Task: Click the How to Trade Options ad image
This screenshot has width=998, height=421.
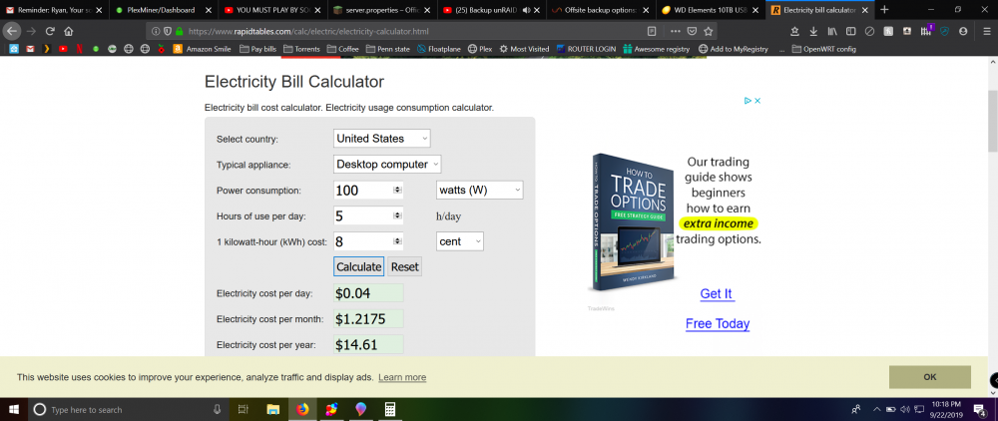Action: pyautogui.click(x=634, y=221)
